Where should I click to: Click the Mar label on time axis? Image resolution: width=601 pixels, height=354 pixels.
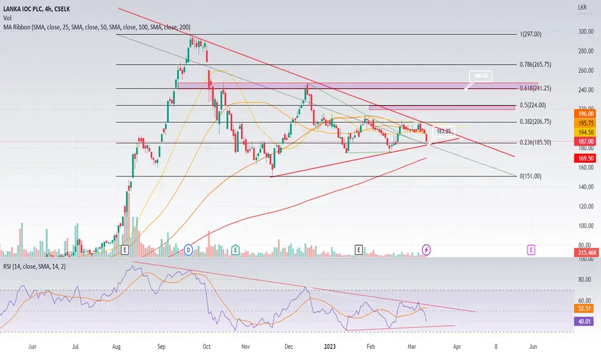click(x=411, y=347)
